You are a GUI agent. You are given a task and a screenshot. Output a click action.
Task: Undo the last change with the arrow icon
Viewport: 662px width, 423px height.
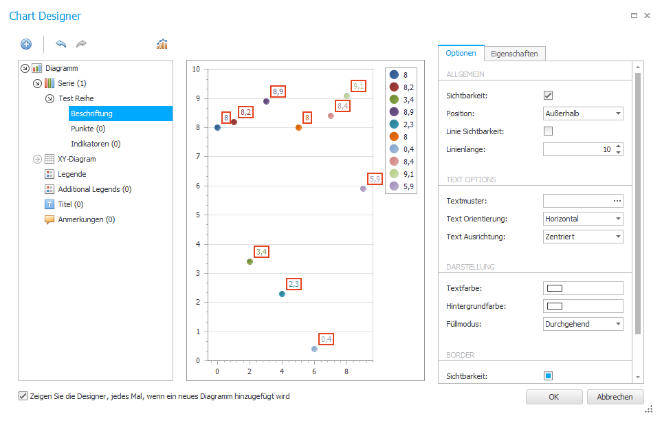[60, 43]
